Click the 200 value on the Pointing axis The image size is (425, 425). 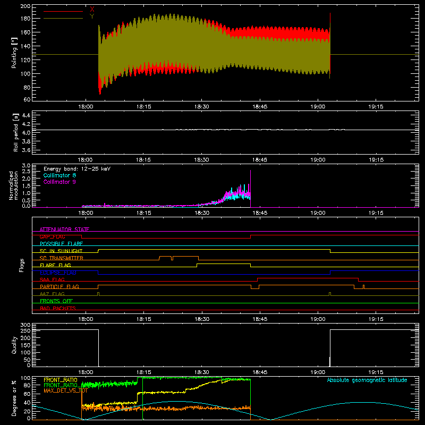coord(25,6)
